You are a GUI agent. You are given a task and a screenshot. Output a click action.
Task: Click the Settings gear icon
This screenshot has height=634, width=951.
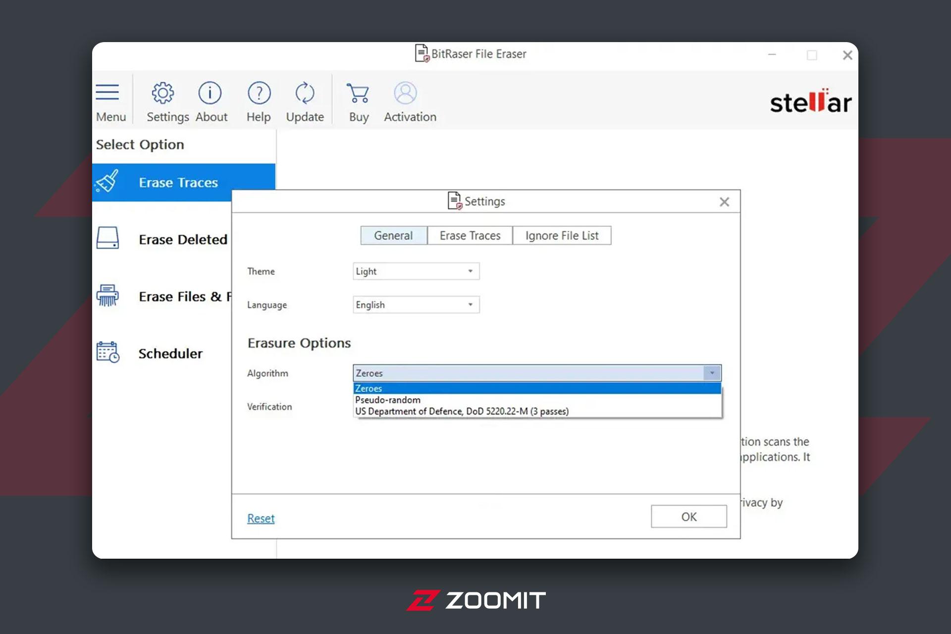click(x=163, y=93)
